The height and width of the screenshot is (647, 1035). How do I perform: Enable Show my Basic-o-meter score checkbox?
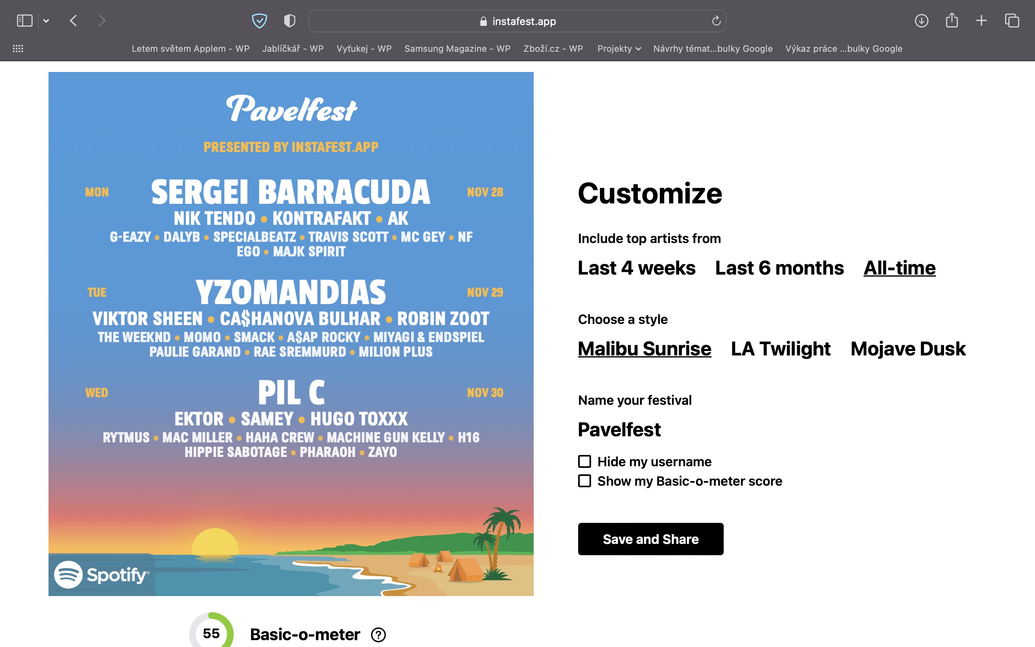[585, 481]
